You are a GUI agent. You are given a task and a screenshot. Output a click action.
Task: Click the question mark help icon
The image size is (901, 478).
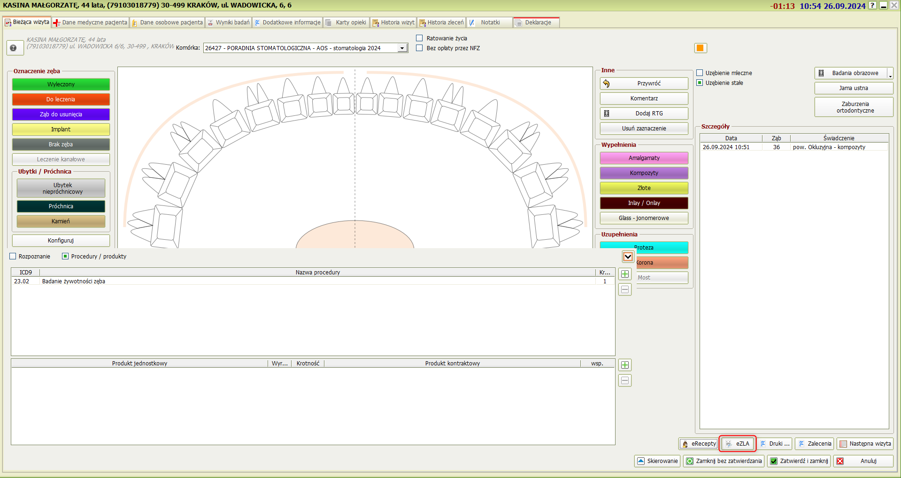[13, 48]
